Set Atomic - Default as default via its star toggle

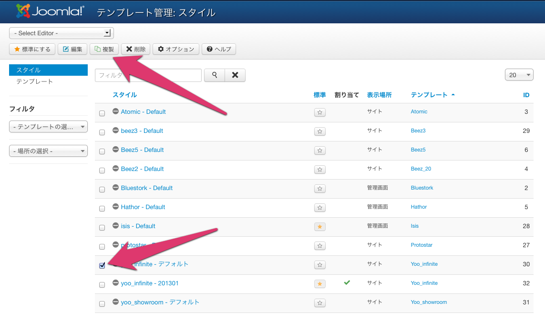(x=319, y=112)
